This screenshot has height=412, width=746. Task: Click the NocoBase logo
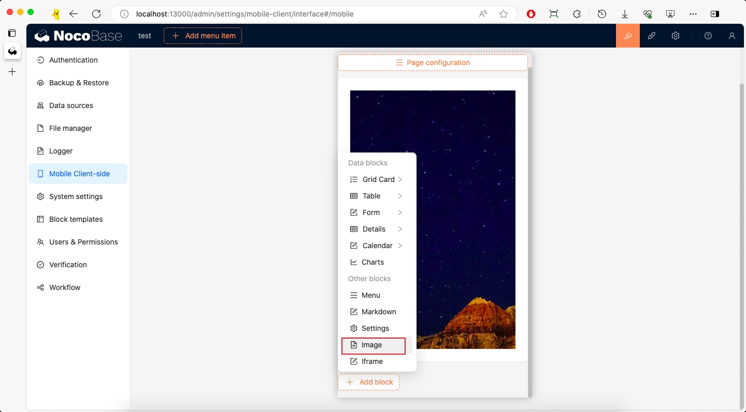point(78,36)
